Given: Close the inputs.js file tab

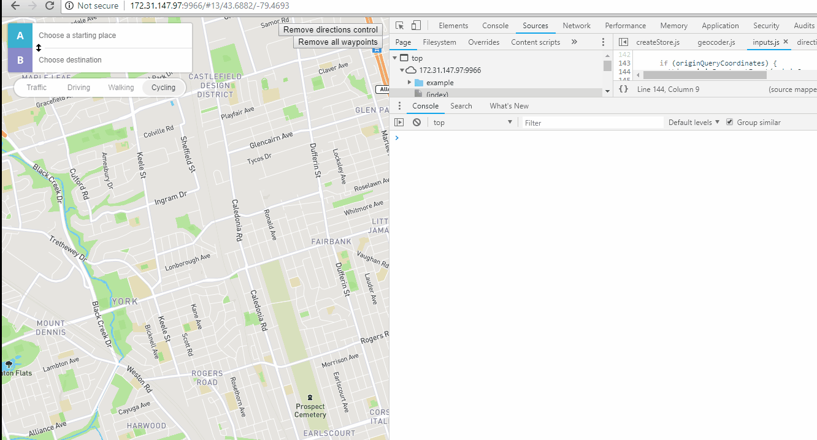Looking at the screenshot, I should click(786, 42).
